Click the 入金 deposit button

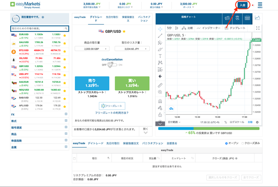pos(242,5)
